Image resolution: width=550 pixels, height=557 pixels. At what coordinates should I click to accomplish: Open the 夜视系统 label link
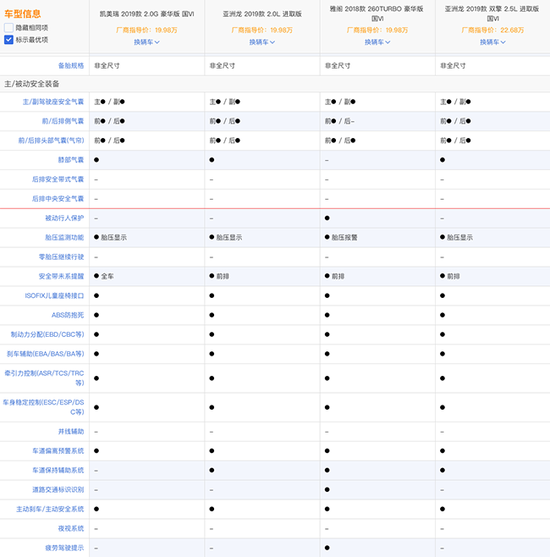[x=71, y=528]
